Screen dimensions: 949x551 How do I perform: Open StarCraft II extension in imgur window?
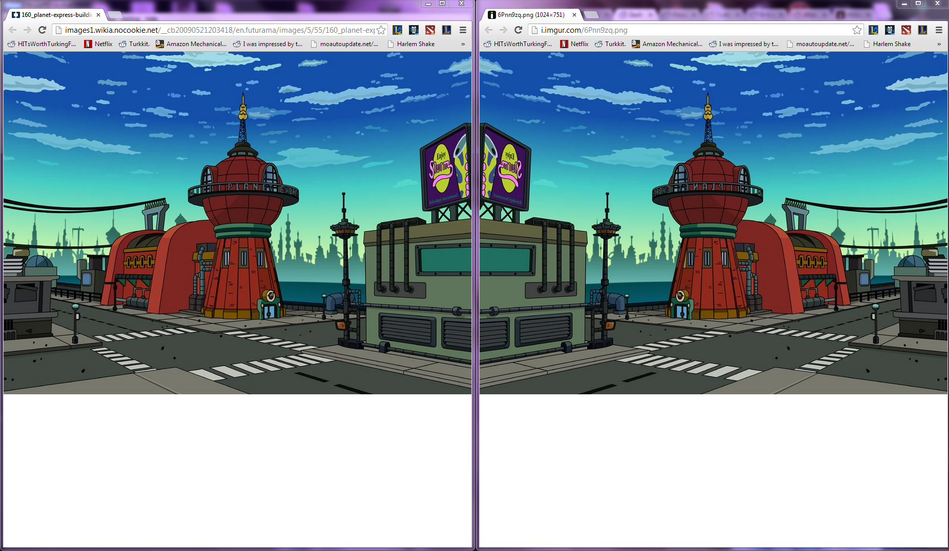coord(890,30)
